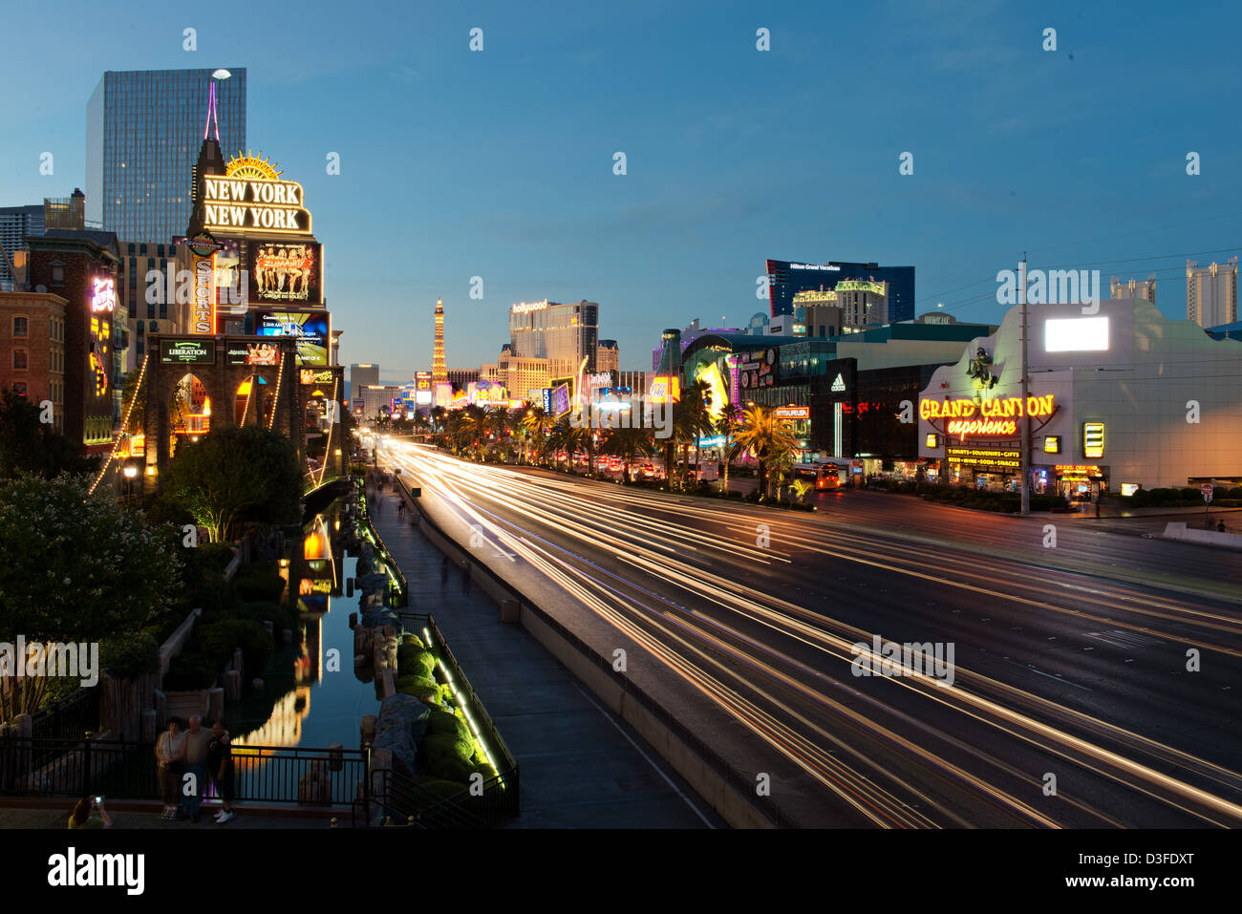Click the Hilton Grand Vacations building sign
This screenshot has width=1242, height=914.
pyautogui.click(x=814, y=266)
